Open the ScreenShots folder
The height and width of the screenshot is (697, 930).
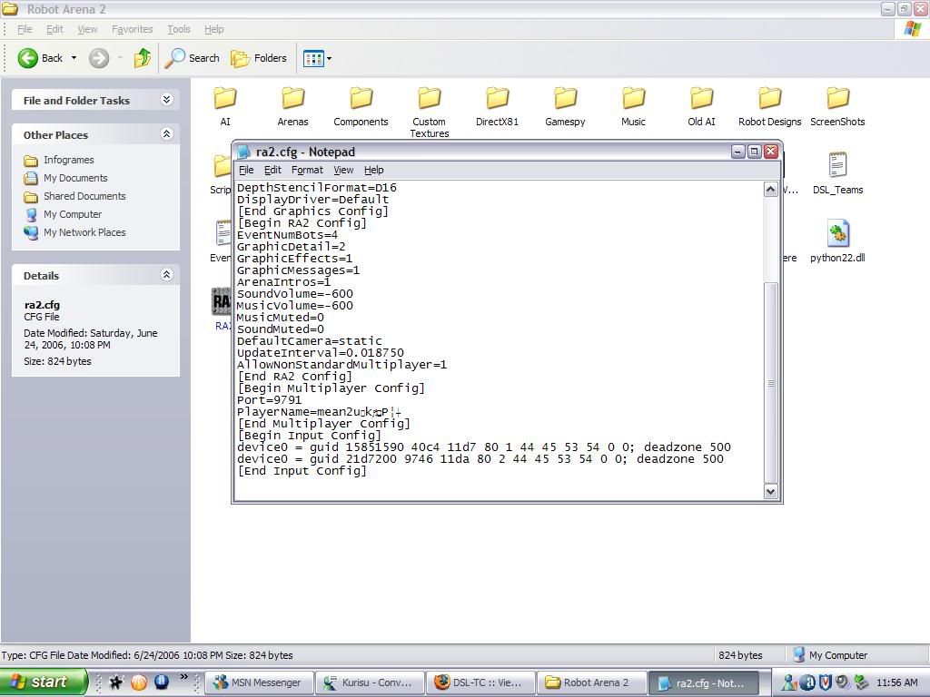click(837, 107)
